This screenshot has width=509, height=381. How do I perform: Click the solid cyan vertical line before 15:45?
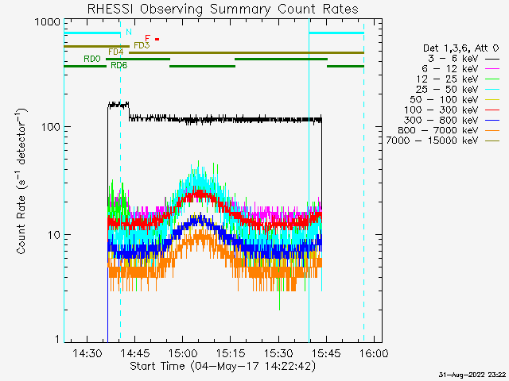point(309,182)
